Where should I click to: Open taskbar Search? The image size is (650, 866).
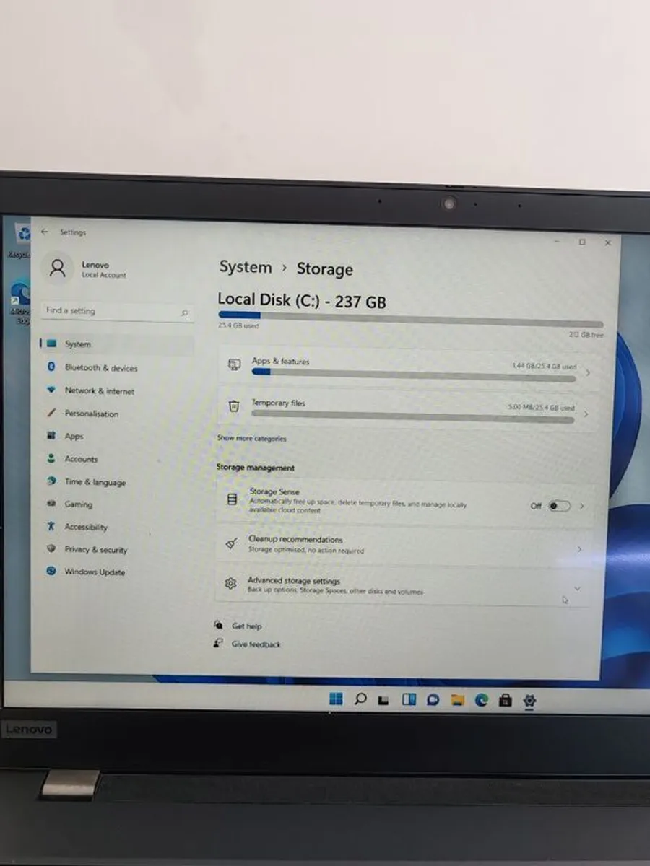tap(360, 699)
